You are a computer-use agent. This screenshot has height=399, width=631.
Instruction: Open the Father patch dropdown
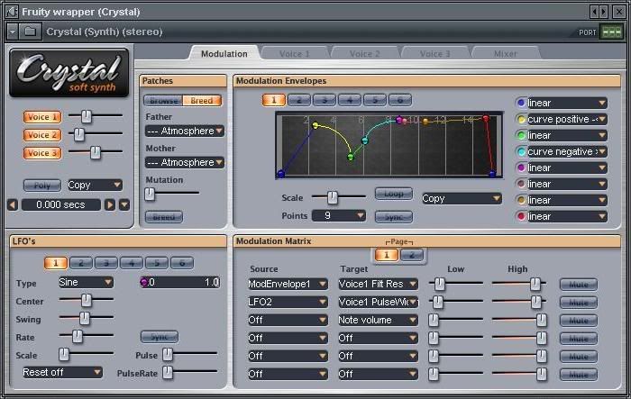(x=184, y=131)
